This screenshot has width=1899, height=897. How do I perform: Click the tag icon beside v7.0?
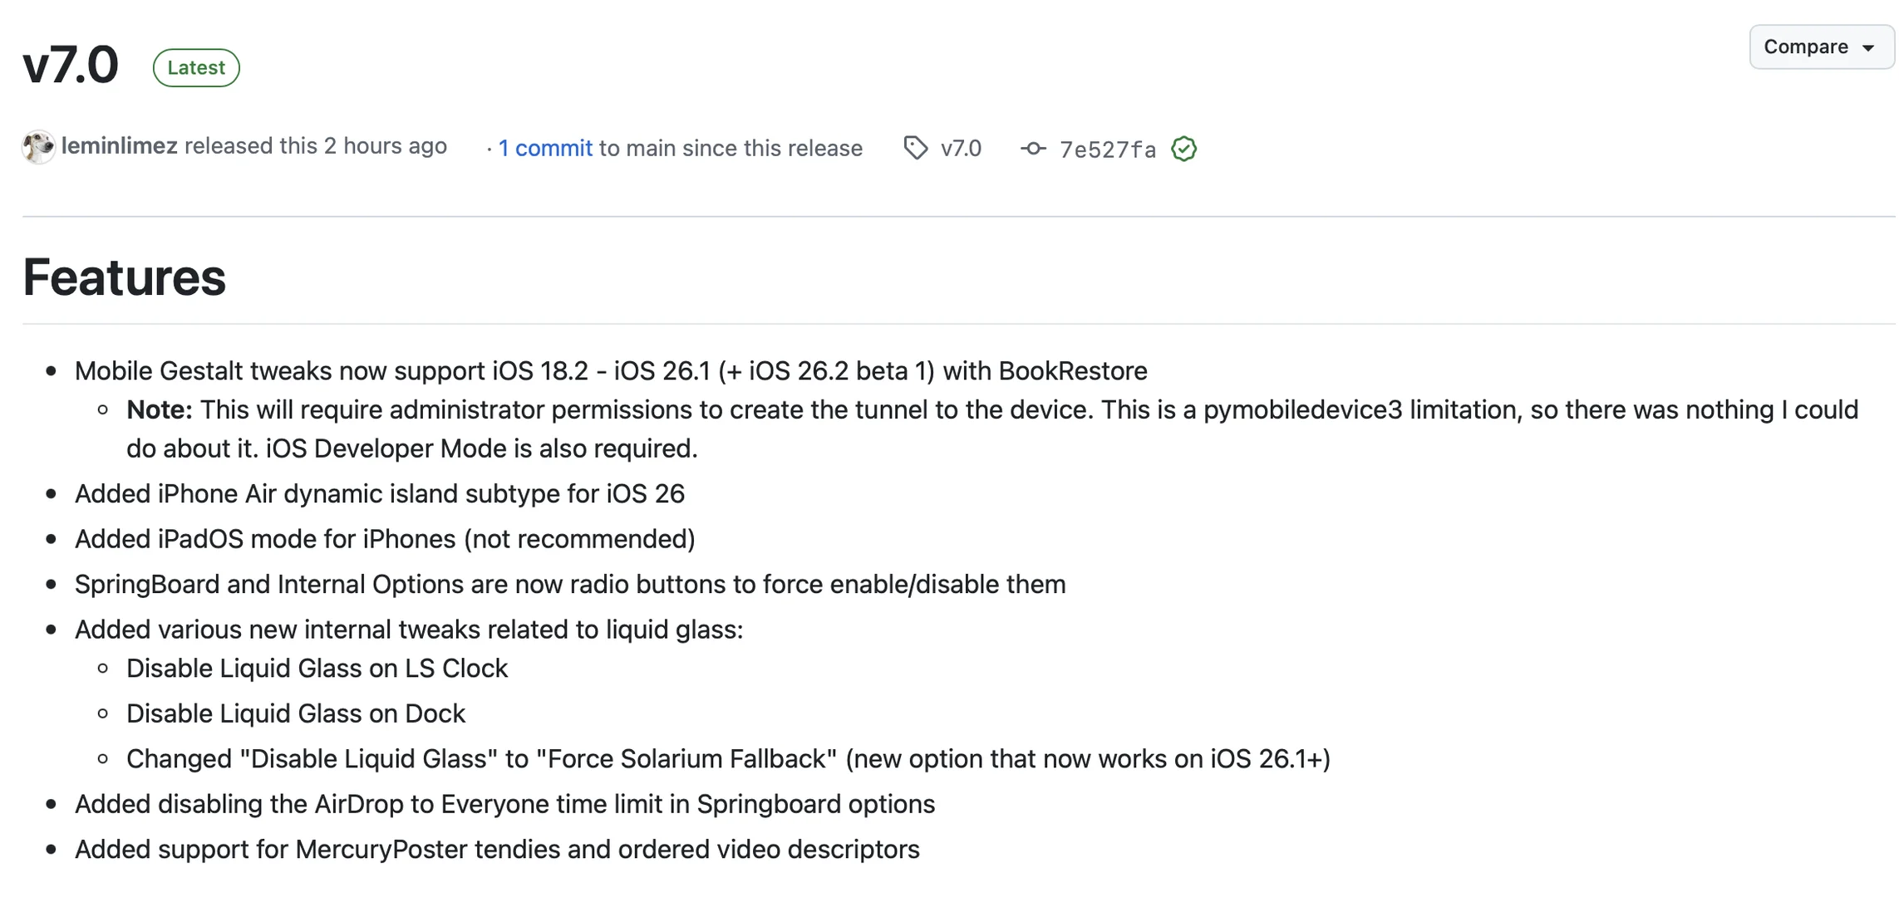click(x=915, y=148)
